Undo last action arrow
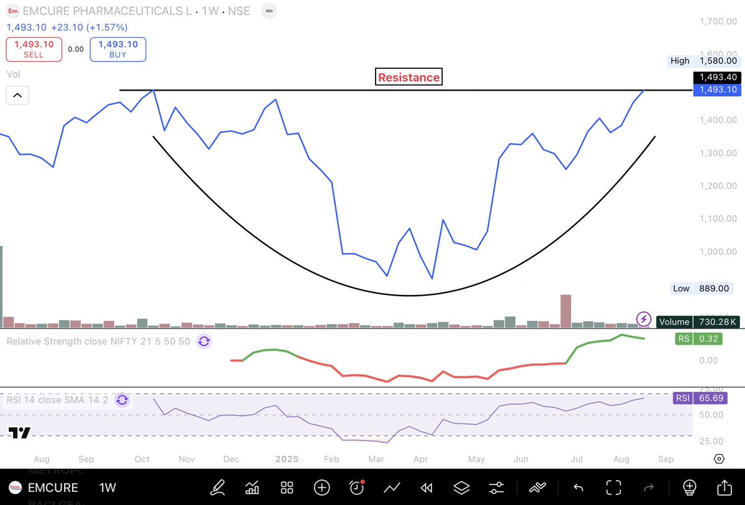Screen dimensions: 745x505 point(578,488)
